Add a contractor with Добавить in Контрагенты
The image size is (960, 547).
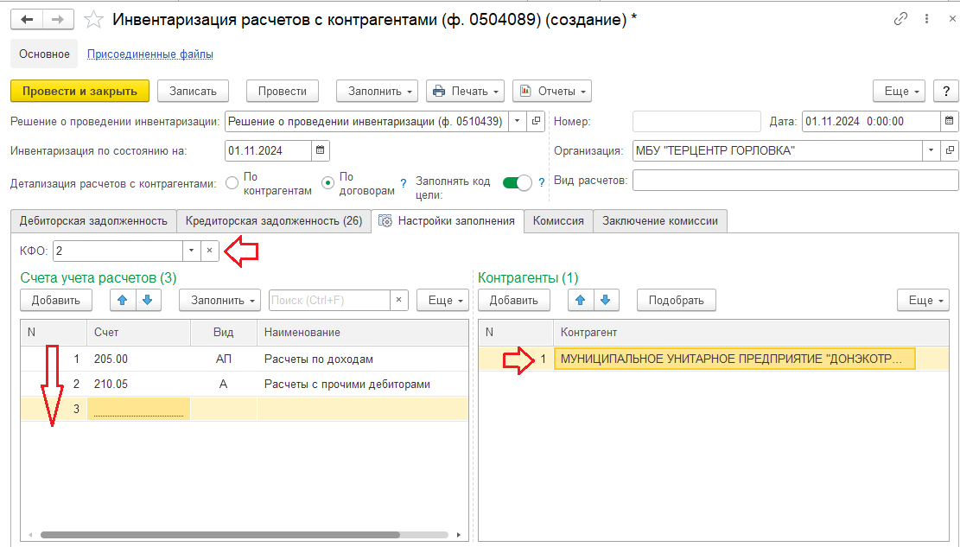coord(513,300)
